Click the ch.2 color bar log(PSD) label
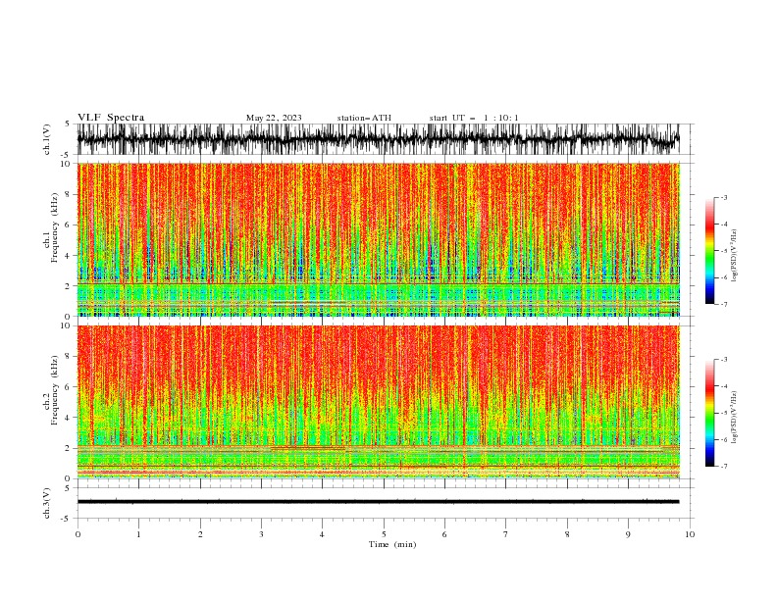The height and width of the screenshot is (600, 777). click(734, 418)
